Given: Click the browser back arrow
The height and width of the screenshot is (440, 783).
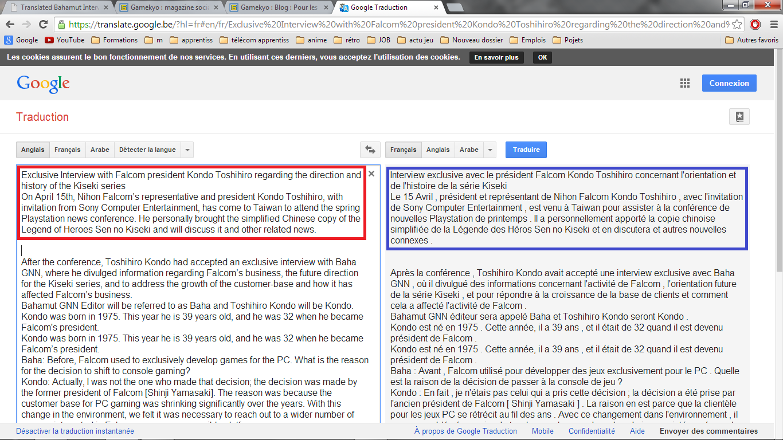Looking at the screenshot, I should coord(10,25).
